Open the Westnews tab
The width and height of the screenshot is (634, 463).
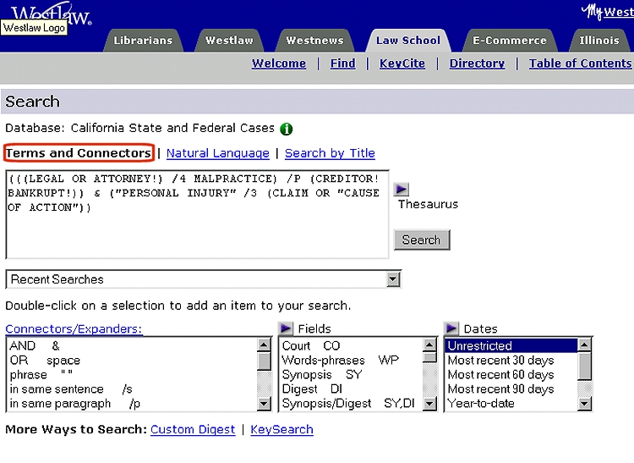(315, 41)
